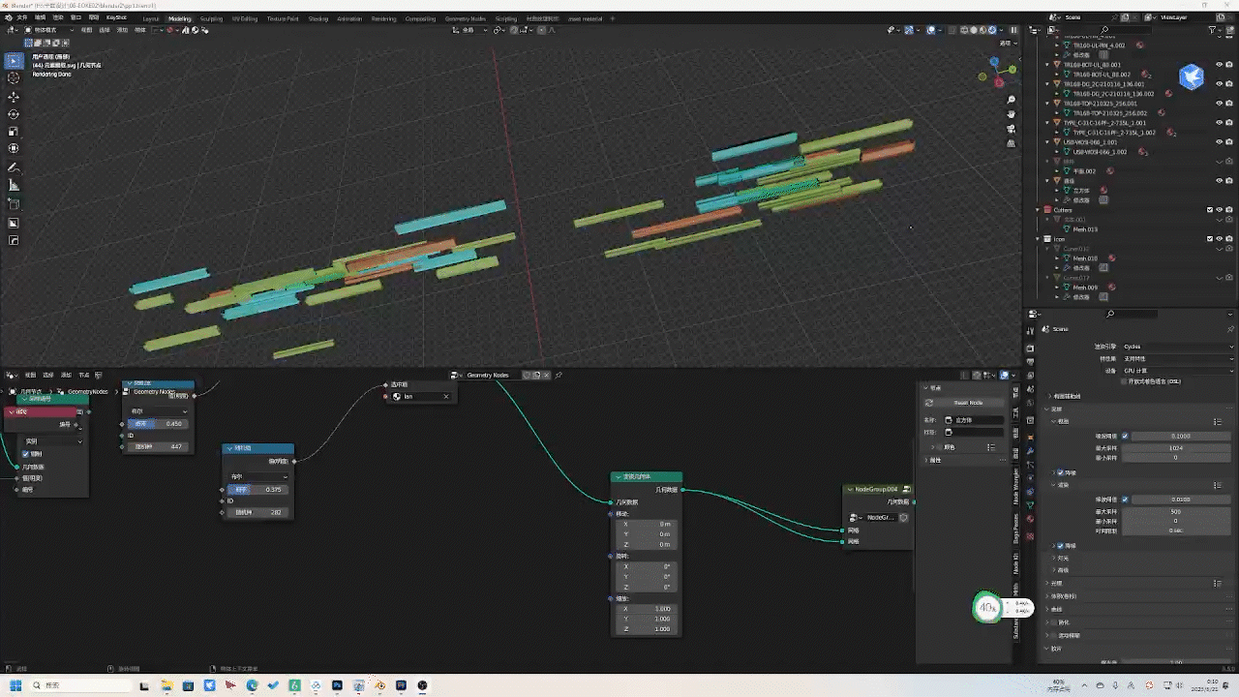Open the File Explorer taskbar icon
The height and width of the screenshot is (697, 1239).
click(x=166, y=685)
